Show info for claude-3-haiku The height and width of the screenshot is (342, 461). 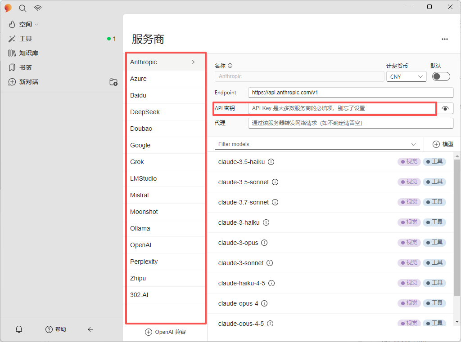pyautogui.click(x=266, y=222)
